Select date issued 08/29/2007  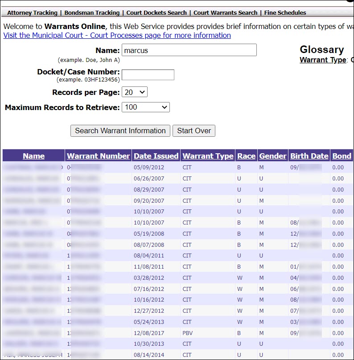pos(149,190)
